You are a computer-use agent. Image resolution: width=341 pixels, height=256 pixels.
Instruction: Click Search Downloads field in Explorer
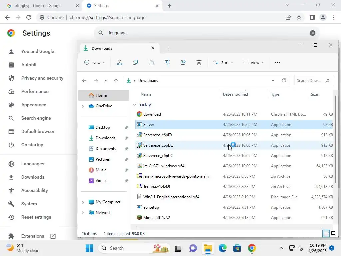(314, 81)
